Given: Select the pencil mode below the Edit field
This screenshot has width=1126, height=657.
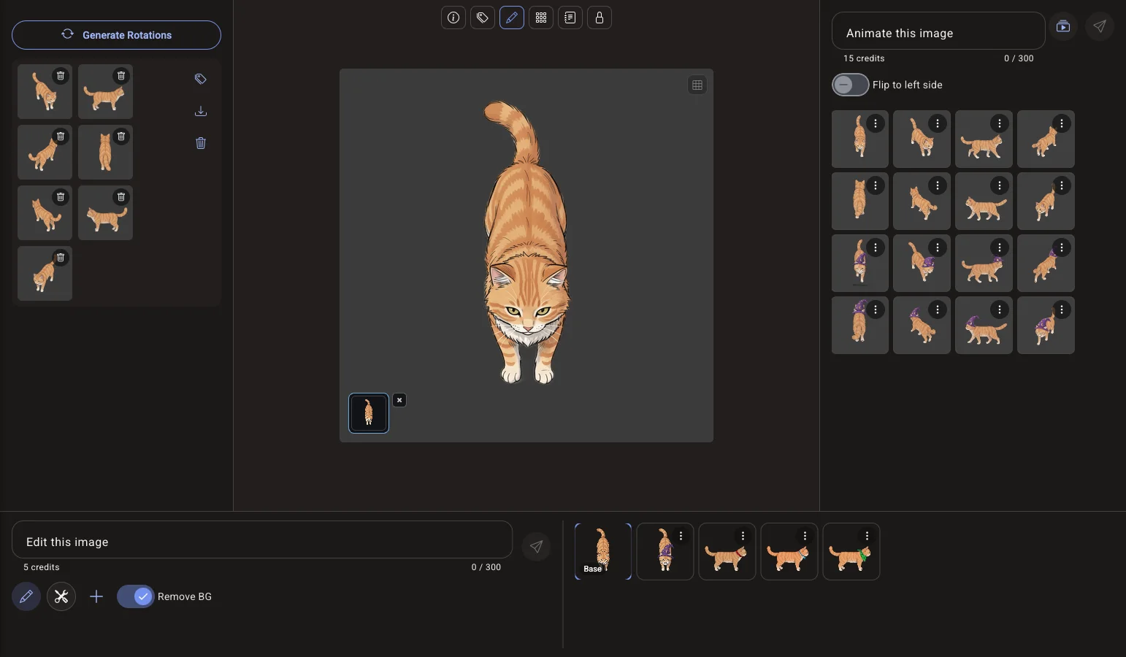Looking at the screenshot, I should [x=26, y=597].
